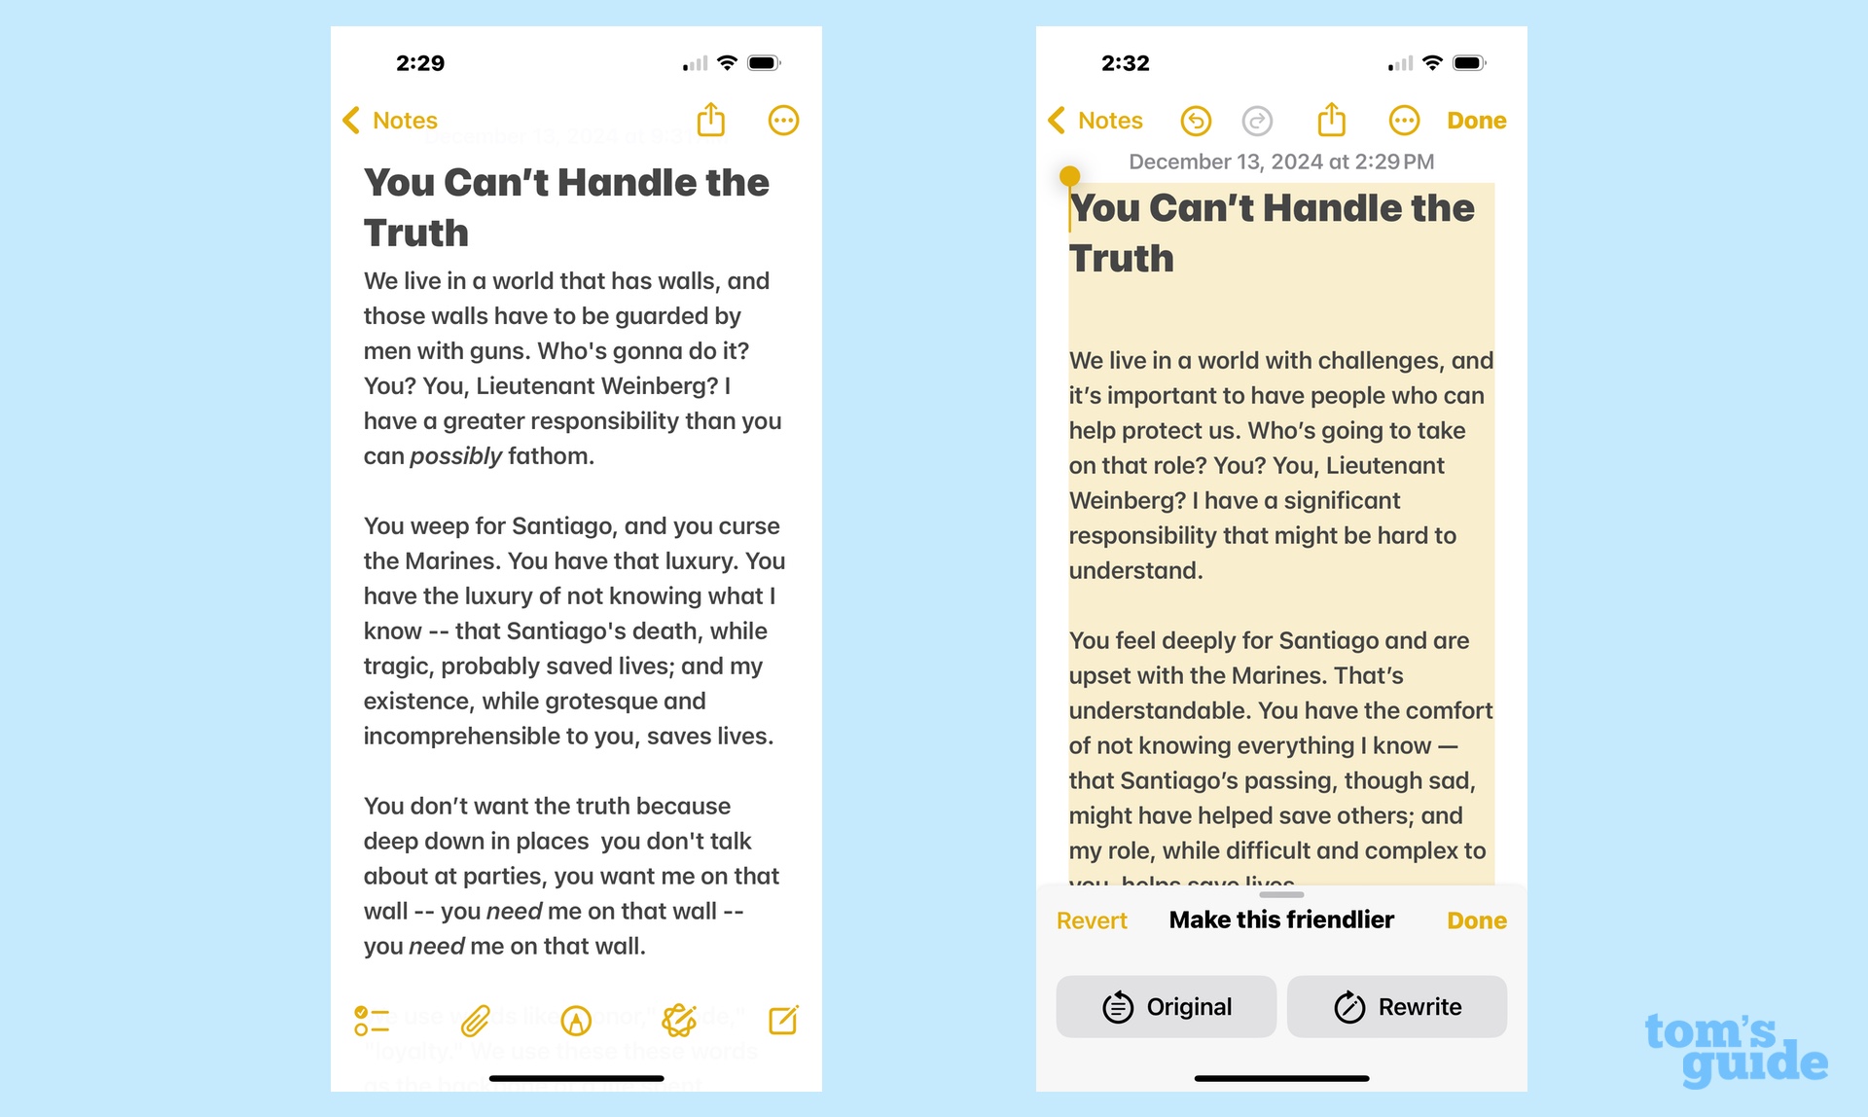This screenshot has width=1868, height=1117.
Task: Tap the redo arrow icon
Action: [x=1256, y=121]
